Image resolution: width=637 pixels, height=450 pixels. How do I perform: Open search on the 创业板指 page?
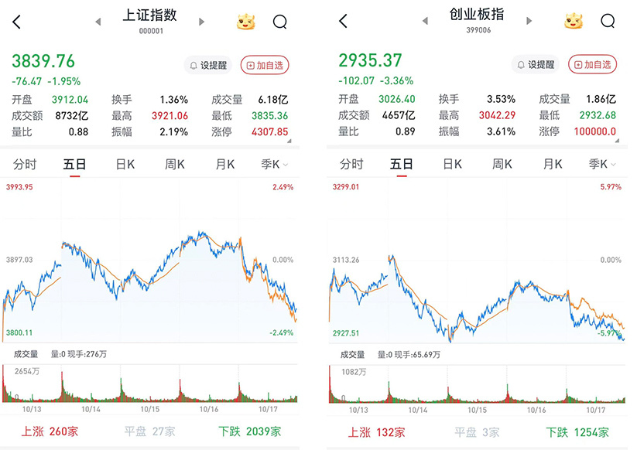pos(608,22)
